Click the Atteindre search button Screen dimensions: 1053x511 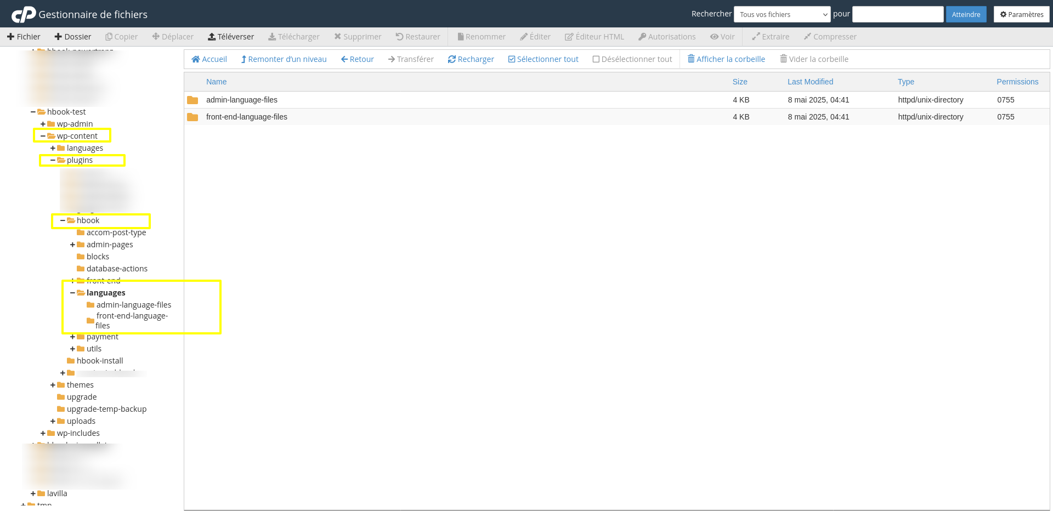966,14
